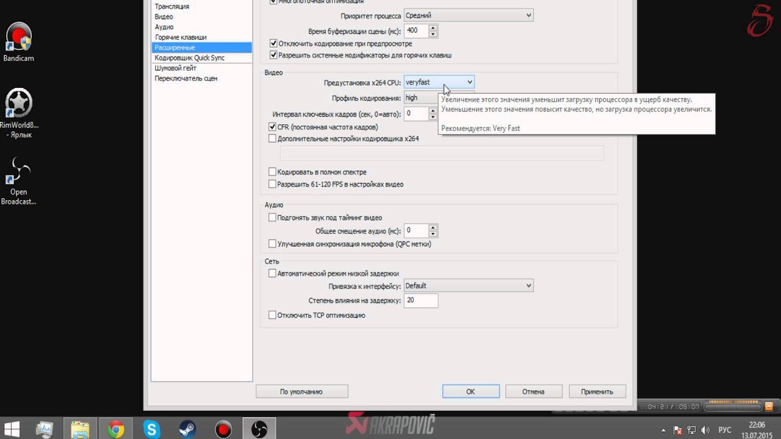Click the Применить button
Viewport: 781px width, 439px height.
pyautogui.click(x=597, y=391)
